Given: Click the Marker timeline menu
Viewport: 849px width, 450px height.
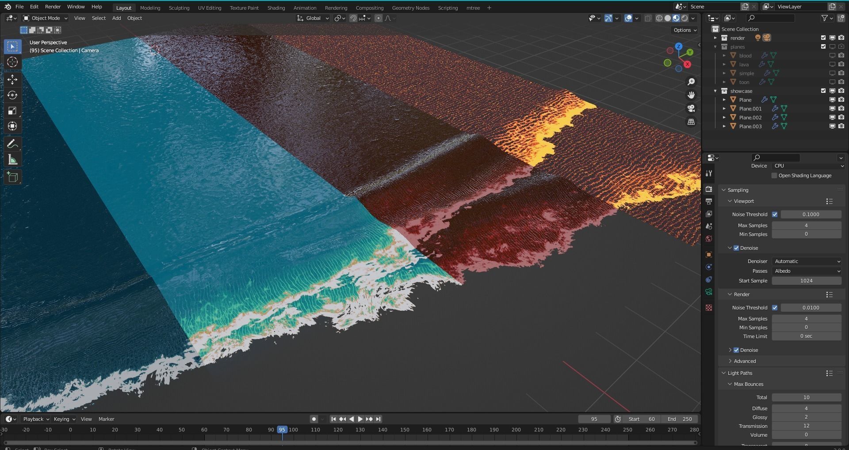Looking at the screenshot, I should click(106, 419).
